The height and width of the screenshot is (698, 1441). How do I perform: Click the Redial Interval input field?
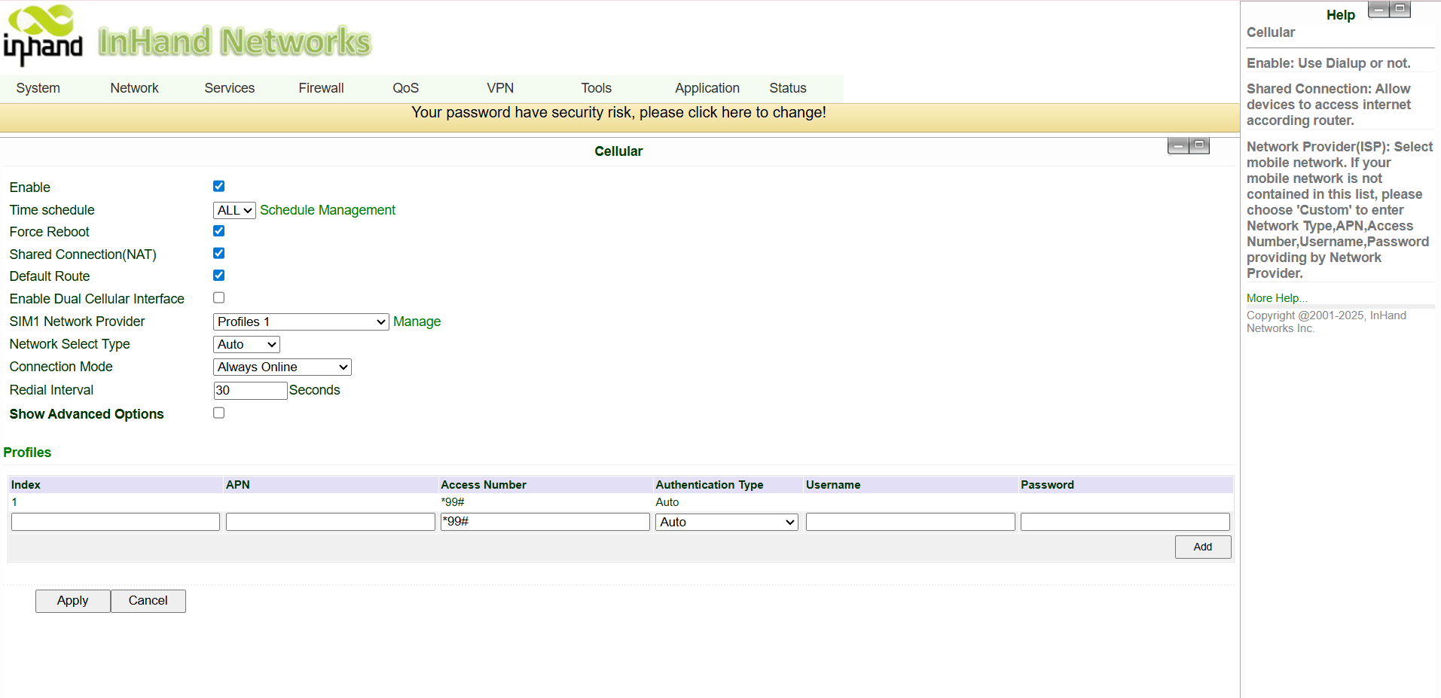[251, 390]
